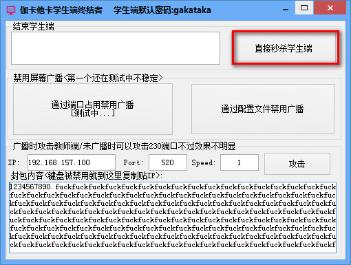Close the window with red X
Image resolution: width=351 pixels, height=265 pixels.
pos(330,8)
